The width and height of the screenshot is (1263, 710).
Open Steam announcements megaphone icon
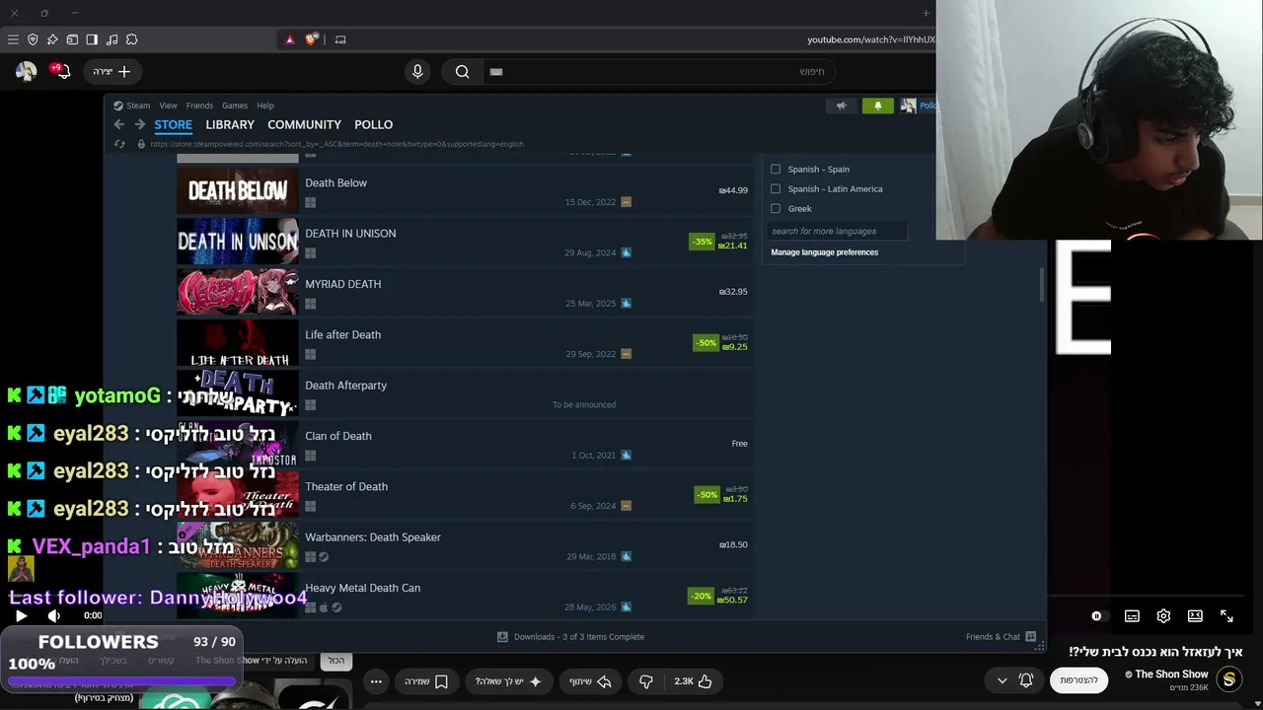point(842,106)
